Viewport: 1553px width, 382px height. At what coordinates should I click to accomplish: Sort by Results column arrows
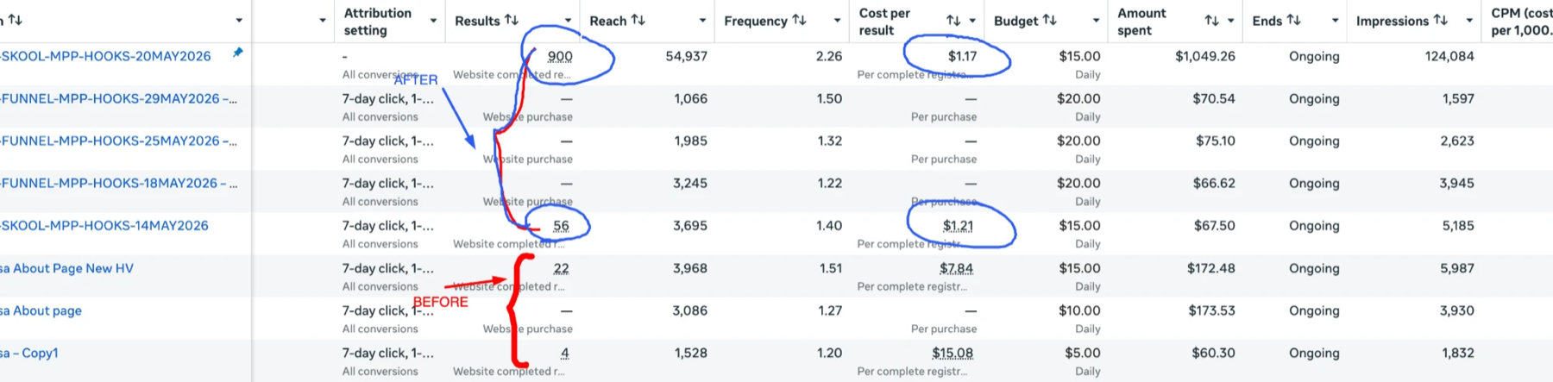pyautogui.click(x=512, y=20)
